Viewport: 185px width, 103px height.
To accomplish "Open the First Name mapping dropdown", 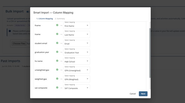I will click(x=76, y=25).
